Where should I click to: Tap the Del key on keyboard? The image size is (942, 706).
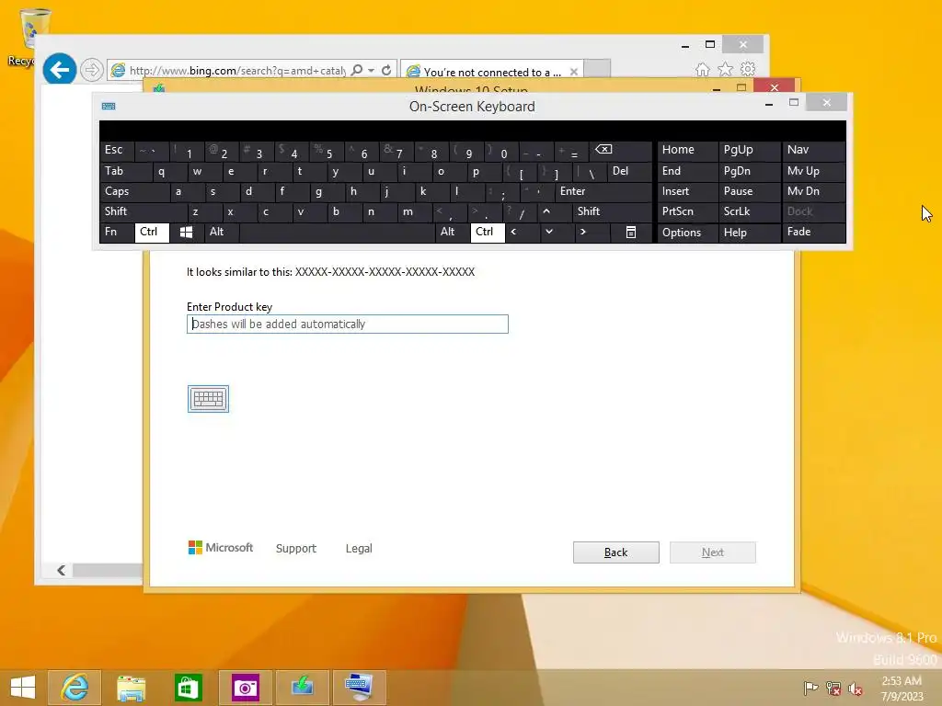coord(629,171)
